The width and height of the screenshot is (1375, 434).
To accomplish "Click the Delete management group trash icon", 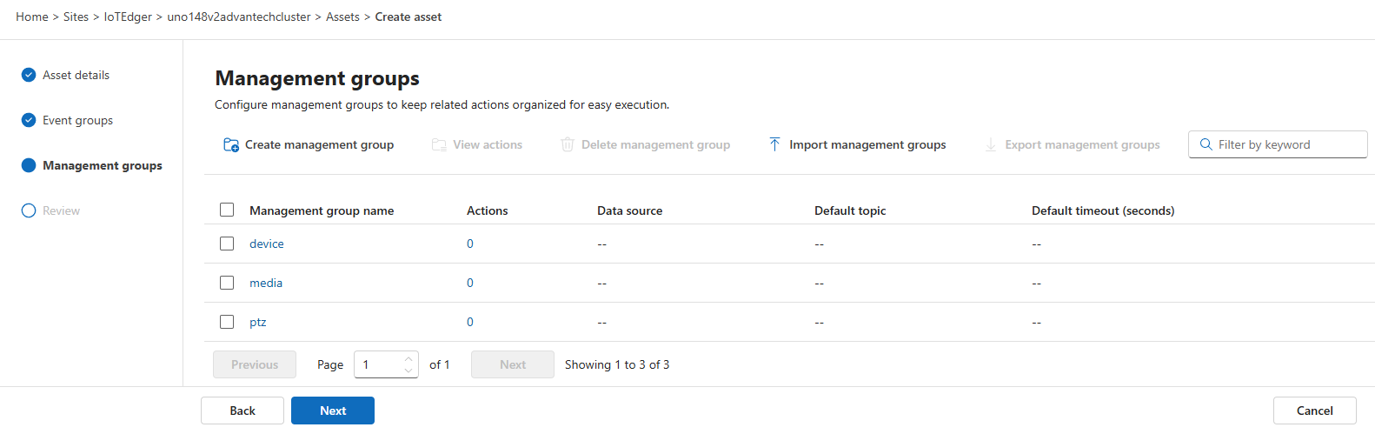I will point(567,144).
